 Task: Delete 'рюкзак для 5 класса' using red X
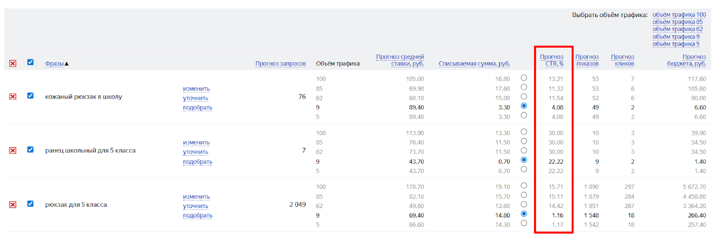(x=13, y=204)
